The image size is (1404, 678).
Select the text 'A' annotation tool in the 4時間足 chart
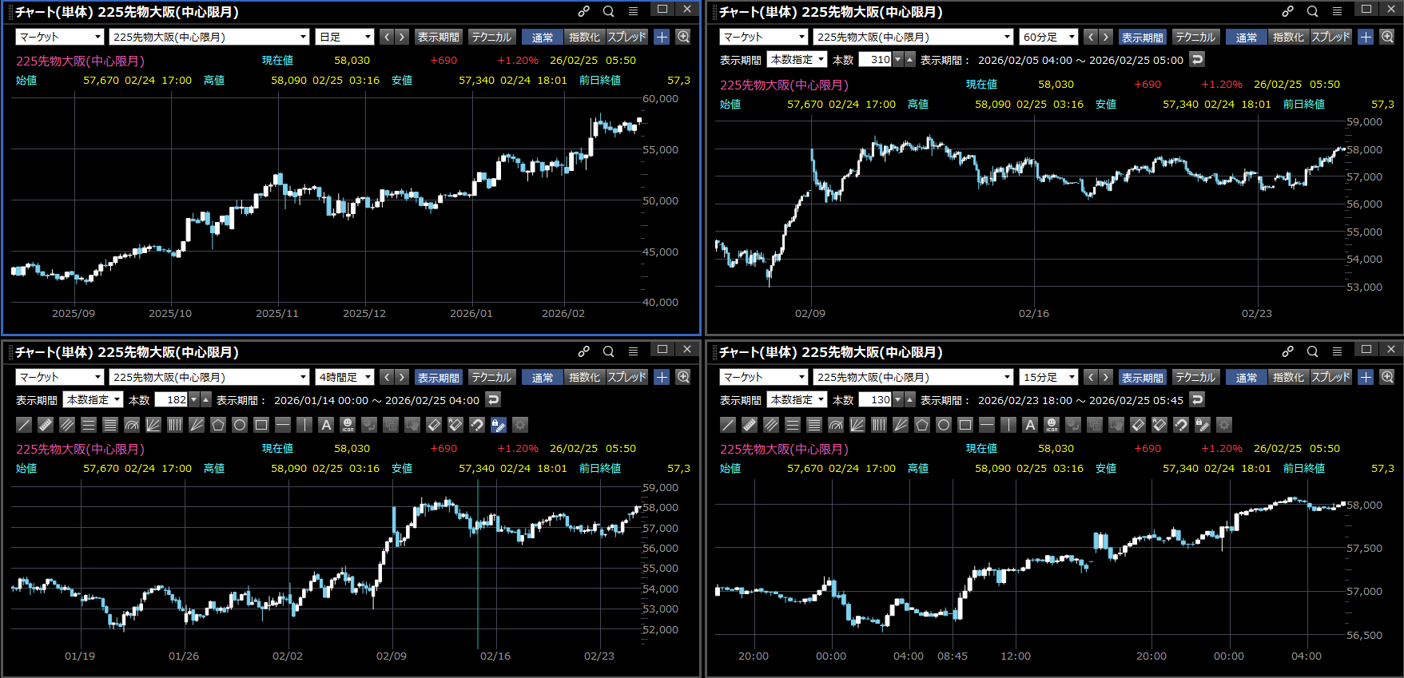[326, 425]
